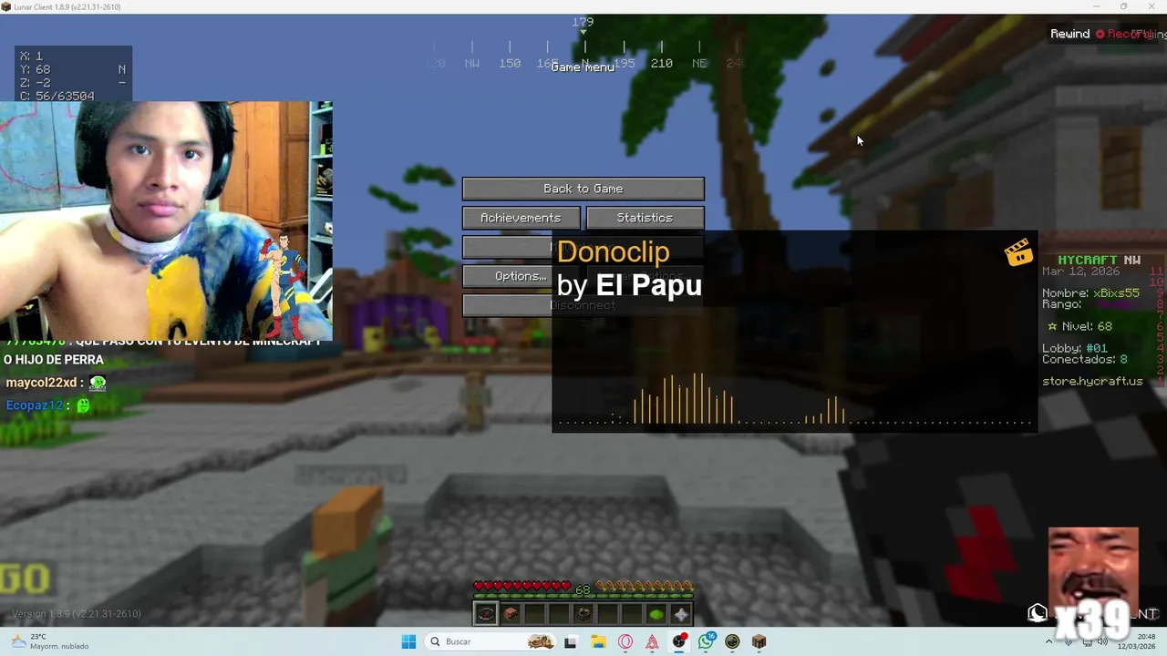This screenshot has width=1167, height=656.
Task: Open the Opera GX browser taskbar icon
Action: click(x=625, y=641)
